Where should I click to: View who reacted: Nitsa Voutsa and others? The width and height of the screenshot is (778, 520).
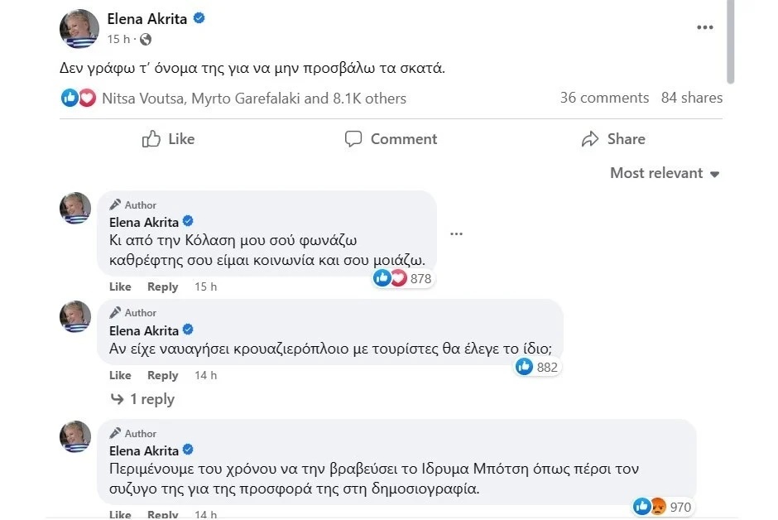[253, 99]
